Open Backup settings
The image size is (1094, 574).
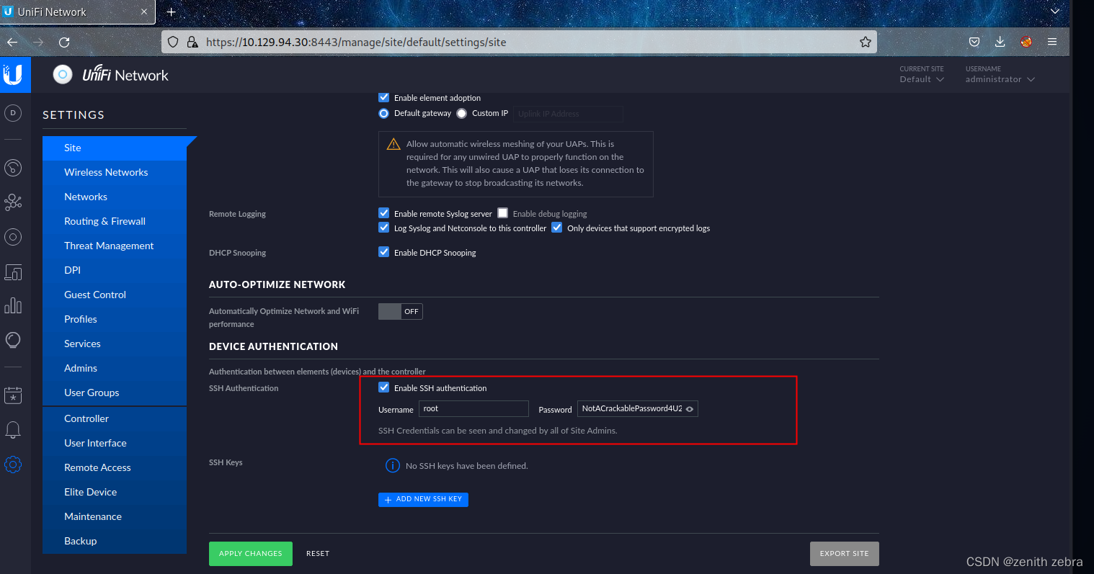coord(115,541)
